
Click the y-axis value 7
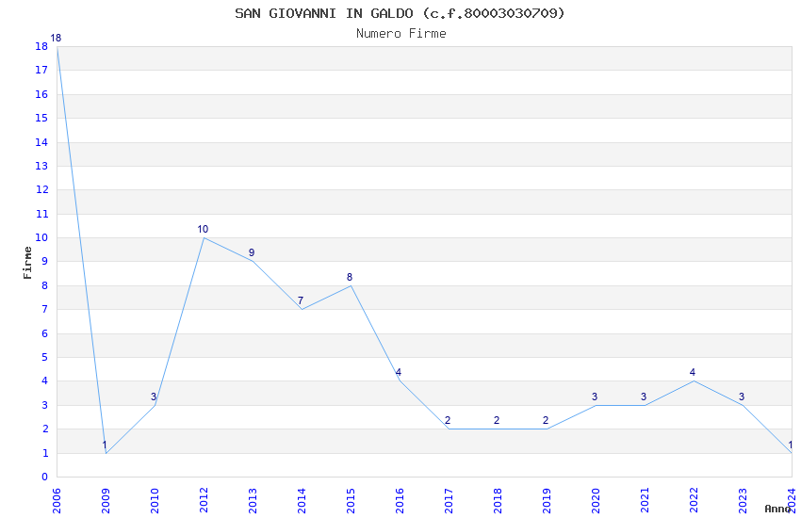click(x=45, y=309)
